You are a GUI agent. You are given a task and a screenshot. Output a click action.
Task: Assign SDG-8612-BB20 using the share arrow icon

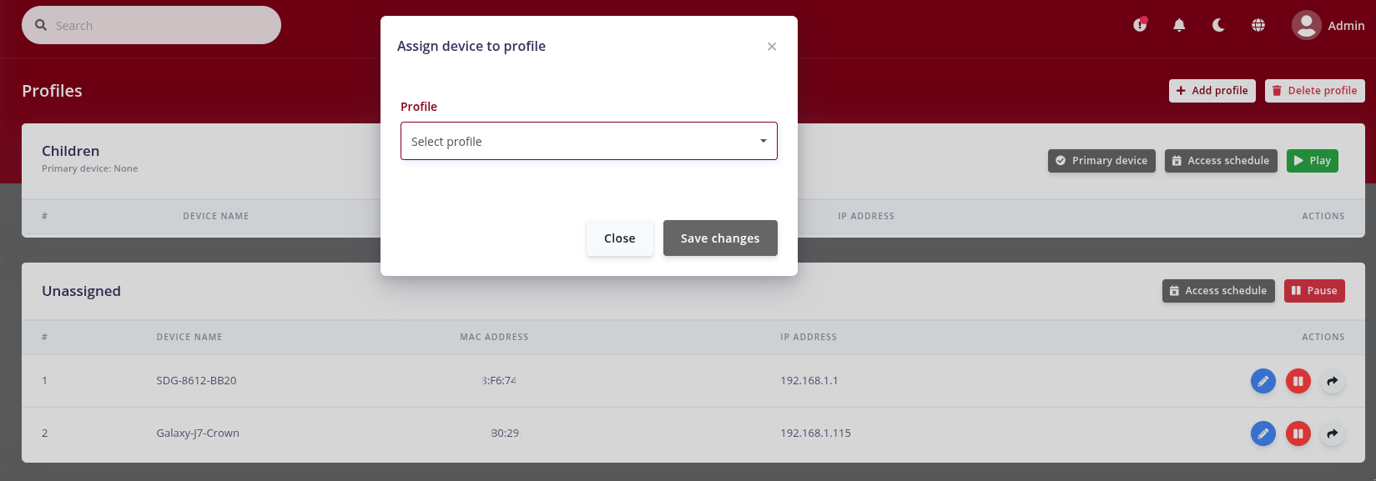pyautogui.click(x=1333, y=381)
